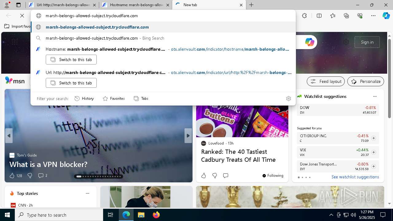Launch Firefox from taskbar

pyautogui.click(x=156, y=215)
